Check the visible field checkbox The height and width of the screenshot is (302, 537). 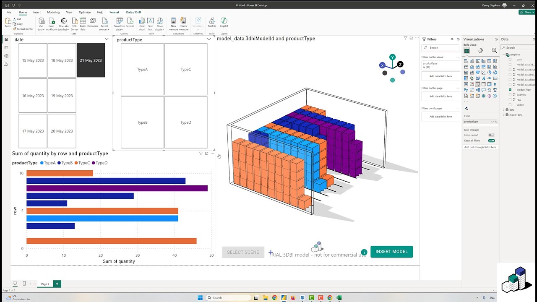pos(510,105)
